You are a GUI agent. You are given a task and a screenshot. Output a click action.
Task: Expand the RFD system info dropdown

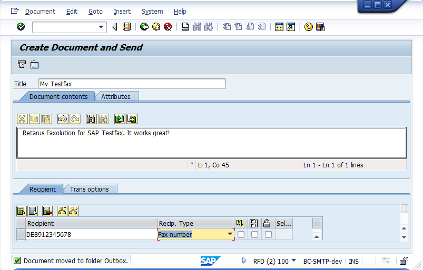293,261
